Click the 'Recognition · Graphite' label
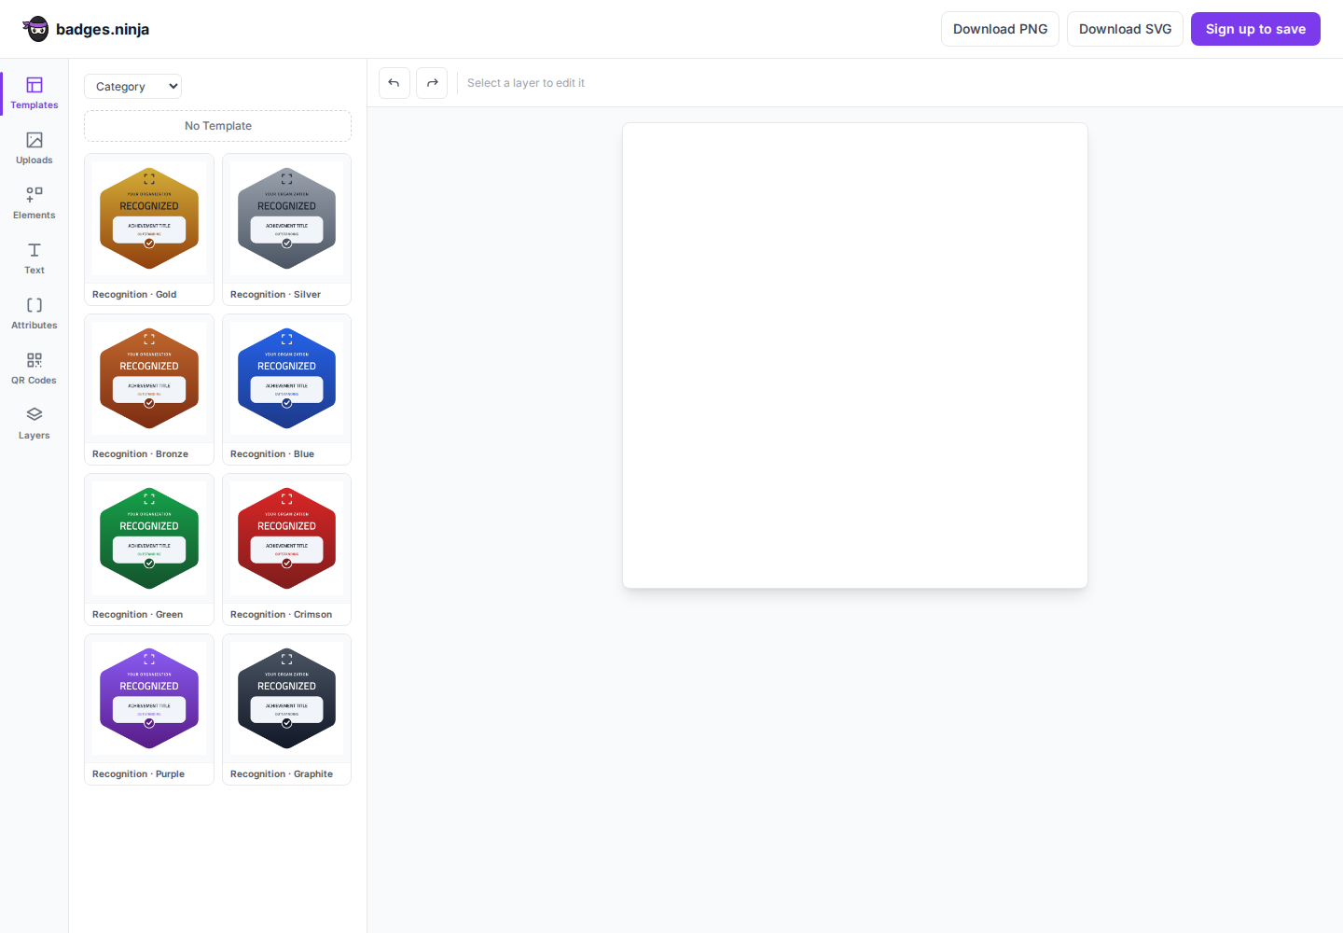The image size is (1343, 933). point(282,774)
